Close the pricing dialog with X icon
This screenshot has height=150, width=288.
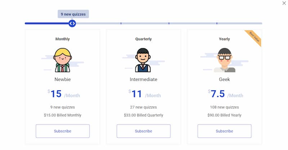click(284, 3)
